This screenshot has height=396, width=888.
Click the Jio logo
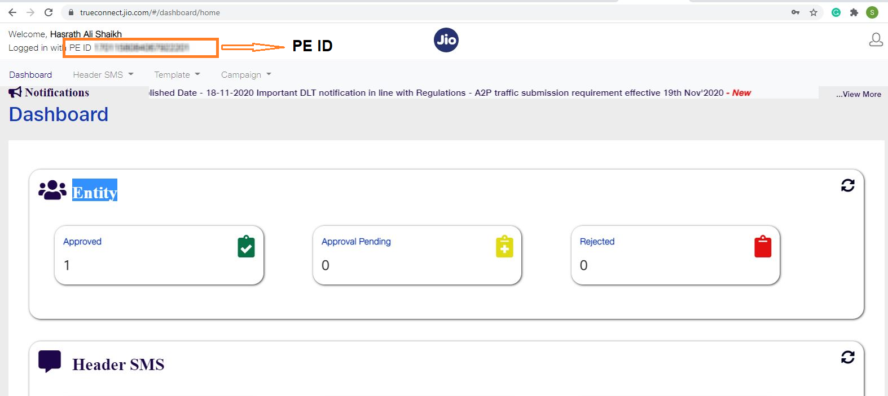tap(446, 40)
